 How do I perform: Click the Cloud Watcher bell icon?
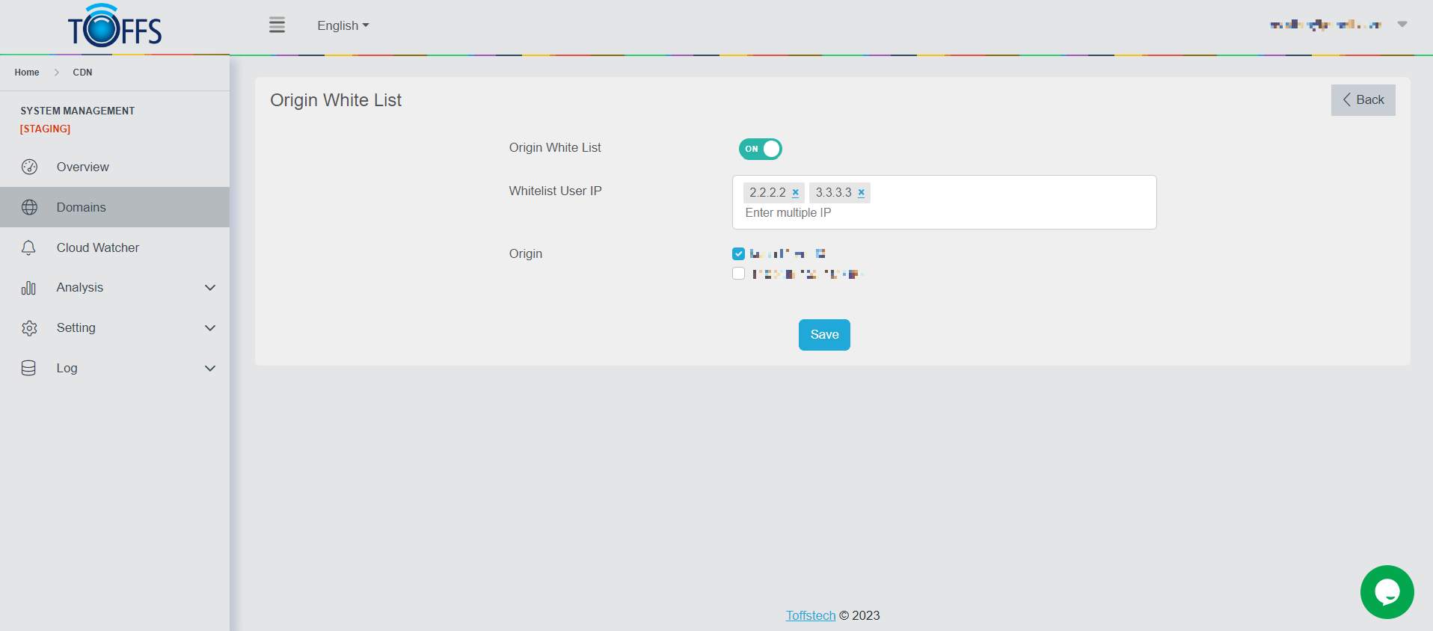[x=29, y=247]
